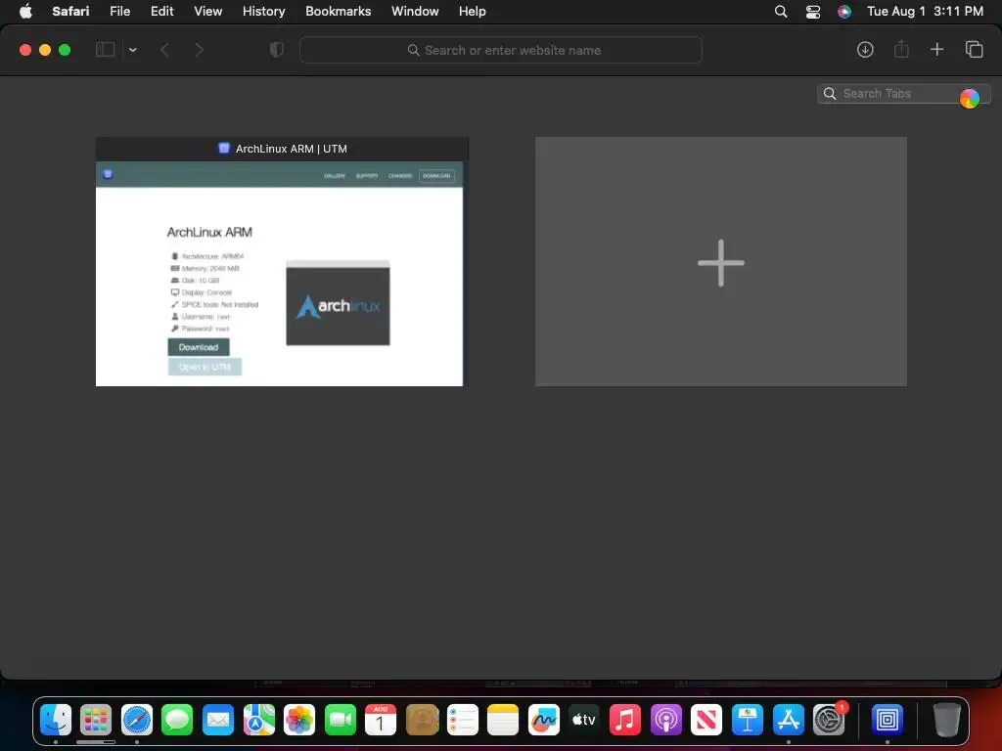Go forward with the forward arrow
Viewport: 1002px width, 751px height.
pos(199,50)
